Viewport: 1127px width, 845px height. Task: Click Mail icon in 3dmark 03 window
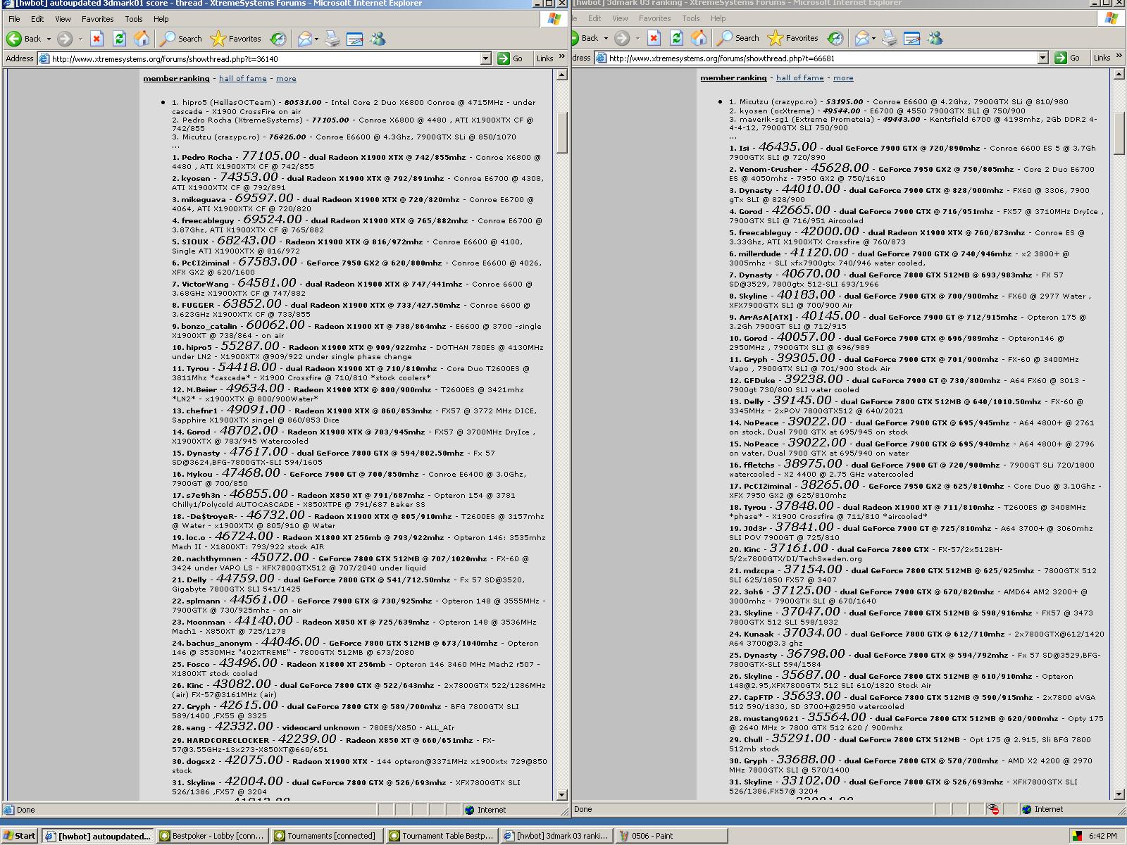click(861, 38)
